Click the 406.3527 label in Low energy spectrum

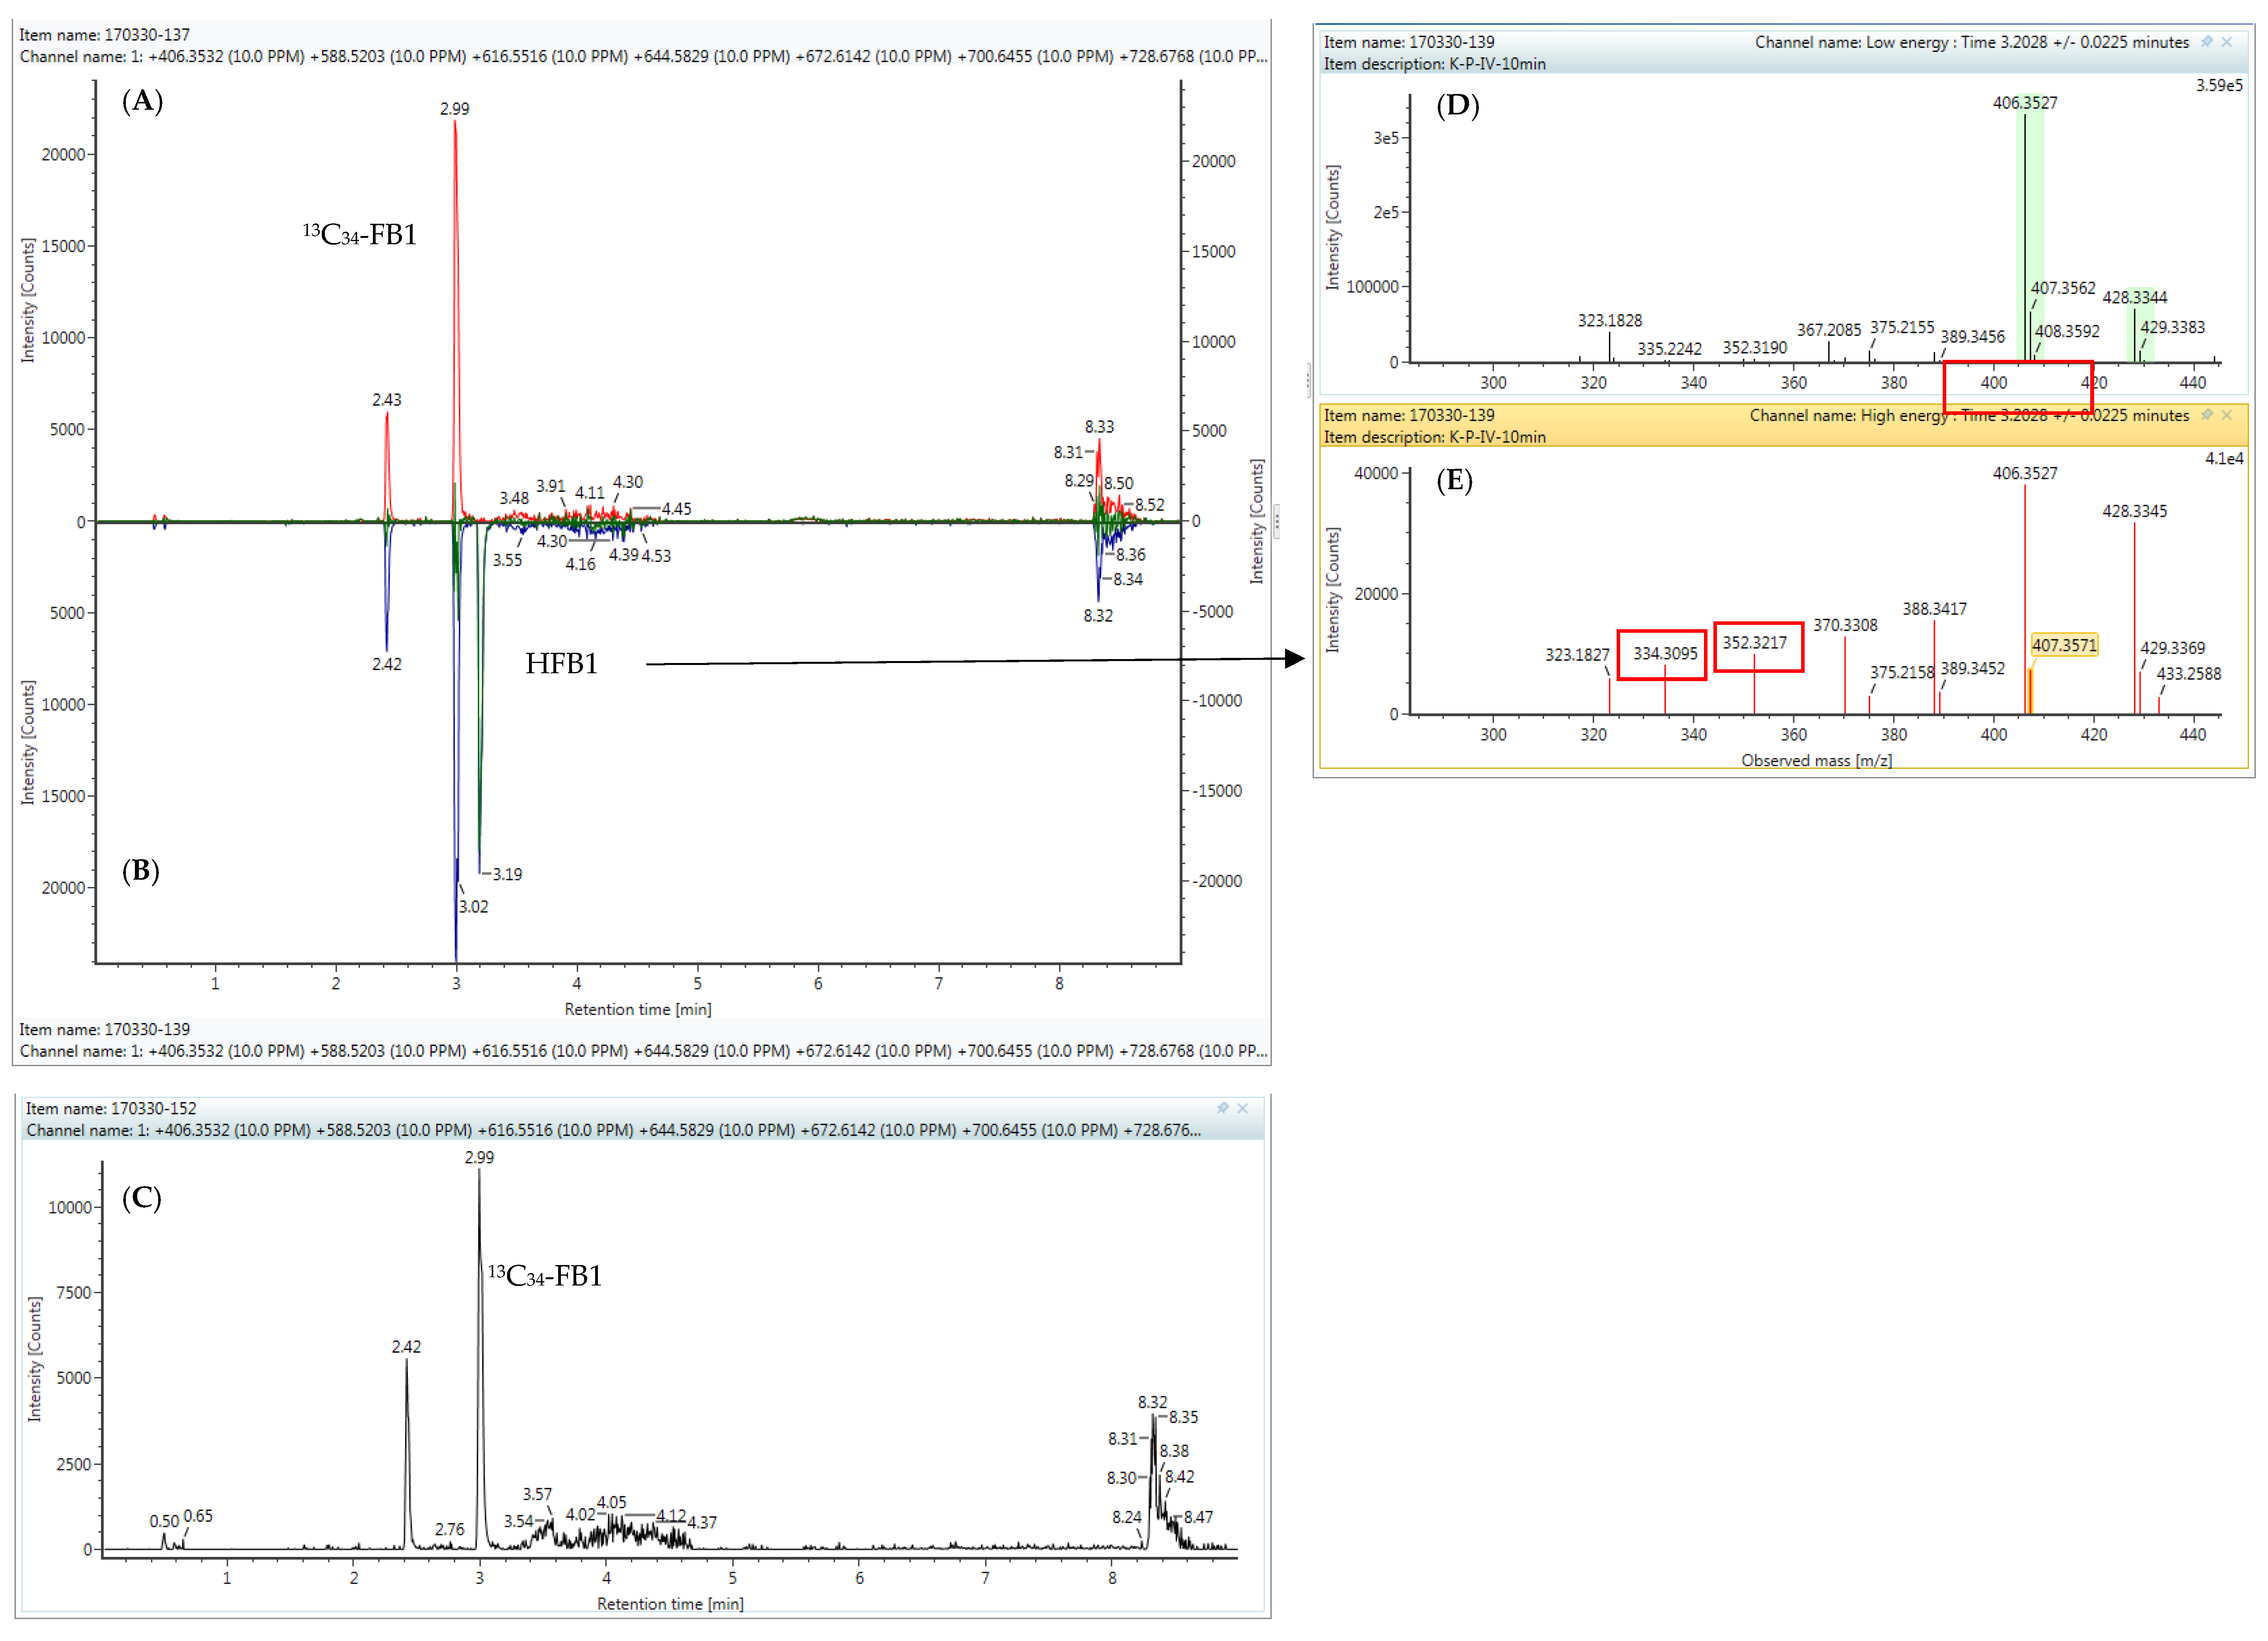pyautogui.click(x=2025, y=103)
